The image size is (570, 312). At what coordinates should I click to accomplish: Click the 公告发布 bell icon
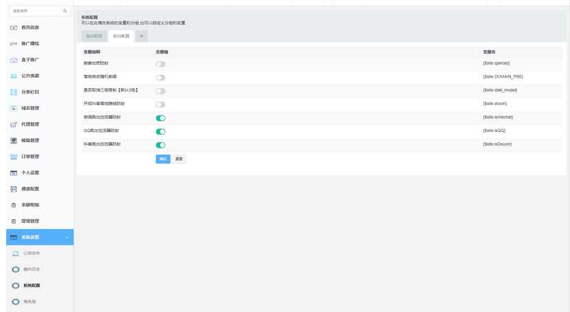pyautogui.click(x=16, y=254)
